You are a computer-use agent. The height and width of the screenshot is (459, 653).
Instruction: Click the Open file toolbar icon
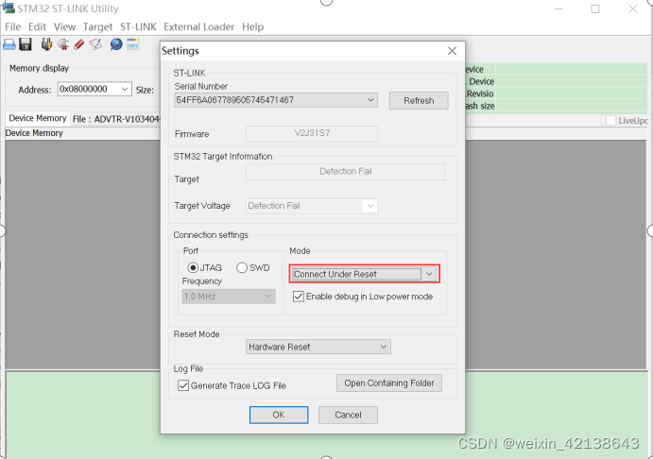pos(9,44)
